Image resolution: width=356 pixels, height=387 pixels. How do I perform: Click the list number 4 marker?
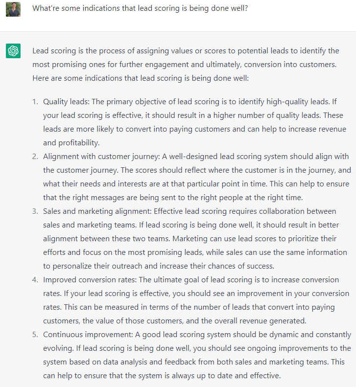click(35, 280)
